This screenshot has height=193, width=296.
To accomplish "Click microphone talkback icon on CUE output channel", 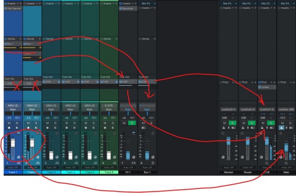I will [x=267, y=128].
